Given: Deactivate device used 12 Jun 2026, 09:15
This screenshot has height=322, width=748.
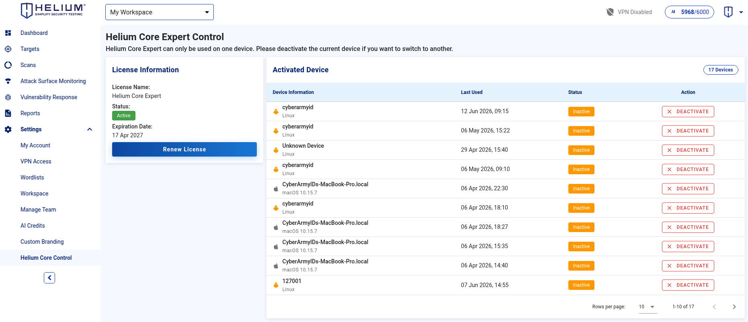Looking at the screenshot, I should (x=688, y=112).
